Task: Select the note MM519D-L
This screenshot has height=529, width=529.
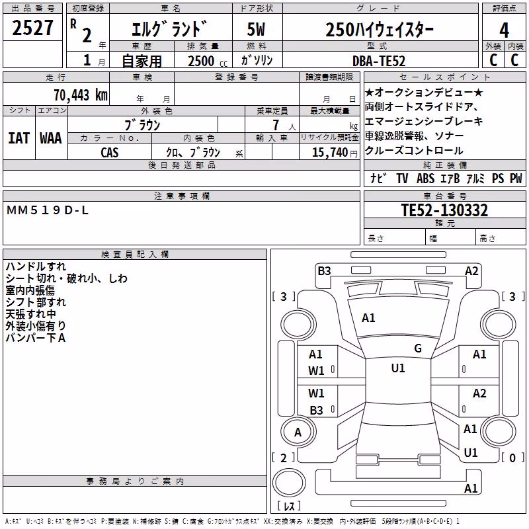Action: (48, 210)
